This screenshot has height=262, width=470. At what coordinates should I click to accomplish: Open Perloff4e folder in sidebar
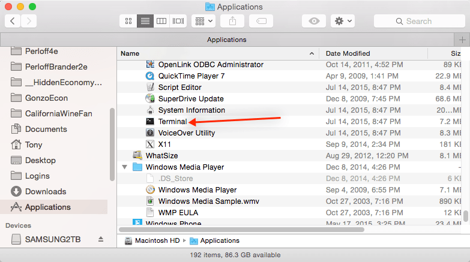[41, 51]
